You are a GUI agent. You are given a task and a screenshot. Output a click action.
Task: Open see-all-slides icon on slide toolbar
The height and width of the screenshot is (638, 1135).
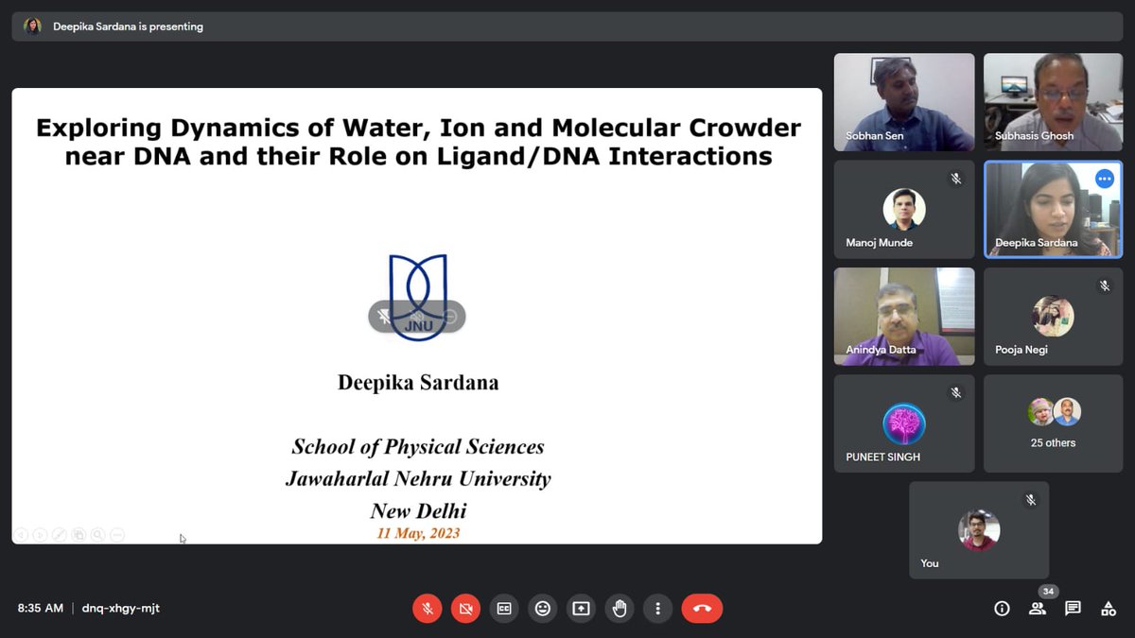pyautogui.click(x=79, y=535)
